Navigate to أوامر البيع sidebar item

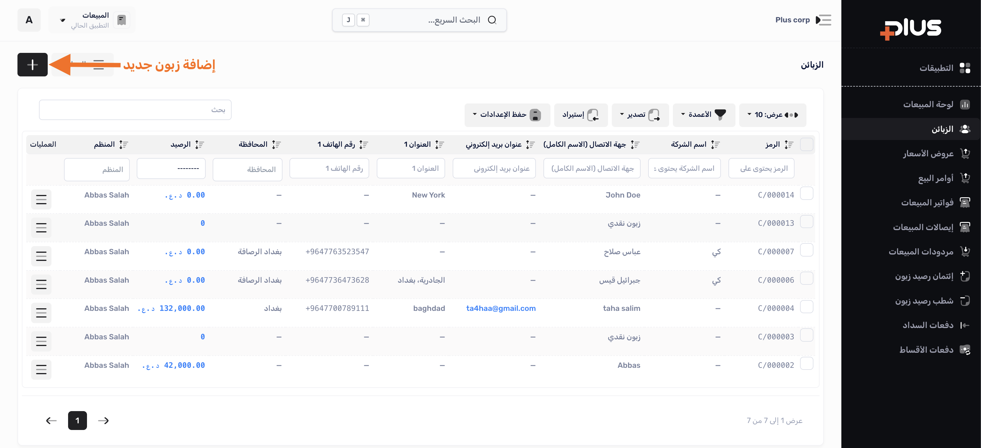(935, 178)
